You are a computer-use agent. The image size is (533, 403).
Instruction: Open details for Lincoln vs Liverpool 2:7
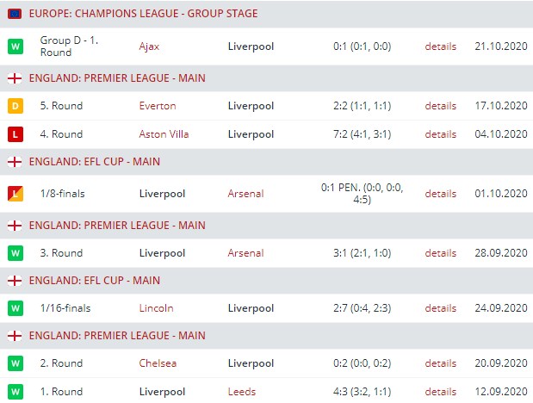440,308
